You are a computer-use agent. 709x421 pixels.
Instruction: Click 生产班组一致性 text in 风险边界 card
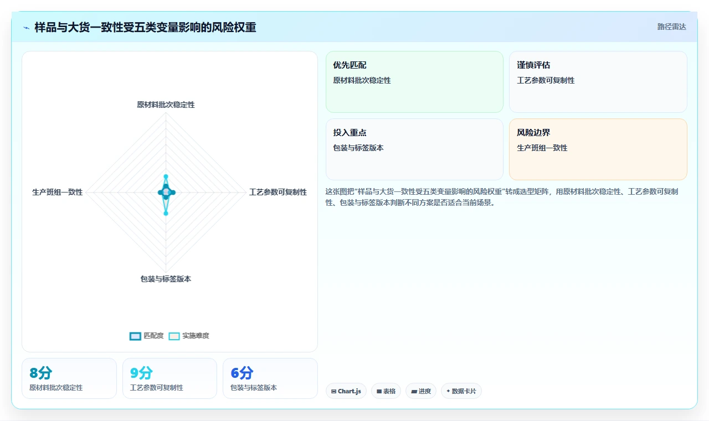click(x=542, y=148)
